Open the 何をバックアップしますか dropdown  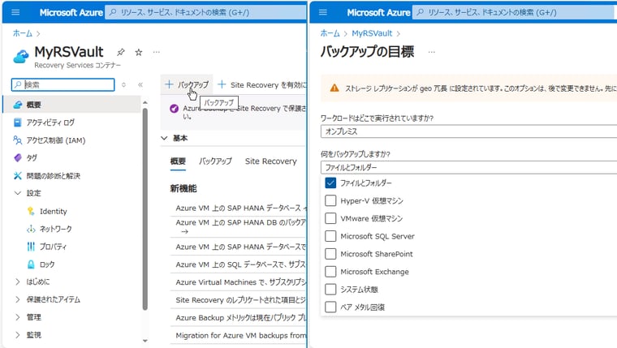tap(468, 167)
